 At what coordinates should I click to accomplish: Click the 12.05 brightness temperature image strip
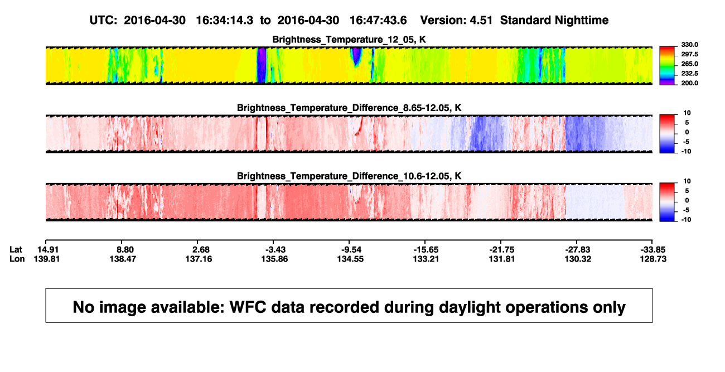(x=349, y=65)
